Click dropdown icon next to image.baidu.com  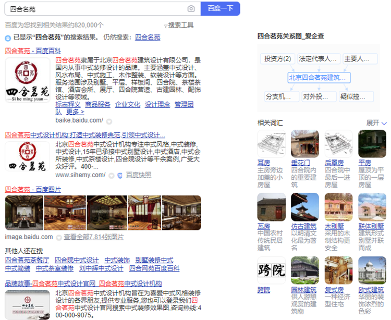59,238
